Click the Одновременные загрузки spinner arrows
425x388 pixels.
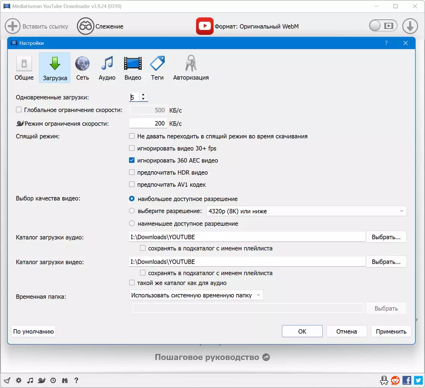point(143,97)
